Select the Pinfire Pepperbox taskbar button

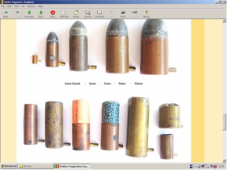point(72,166)
